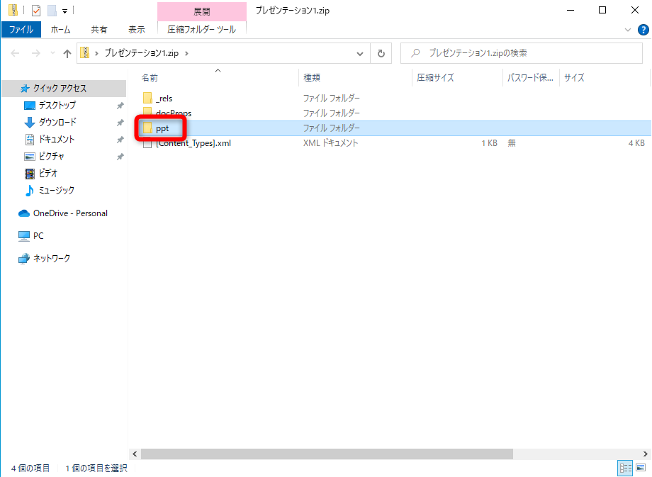The width and height of the screenshot is (652, 477).
Task: Toggle details view in the status bar
Action: coord(624,468)
